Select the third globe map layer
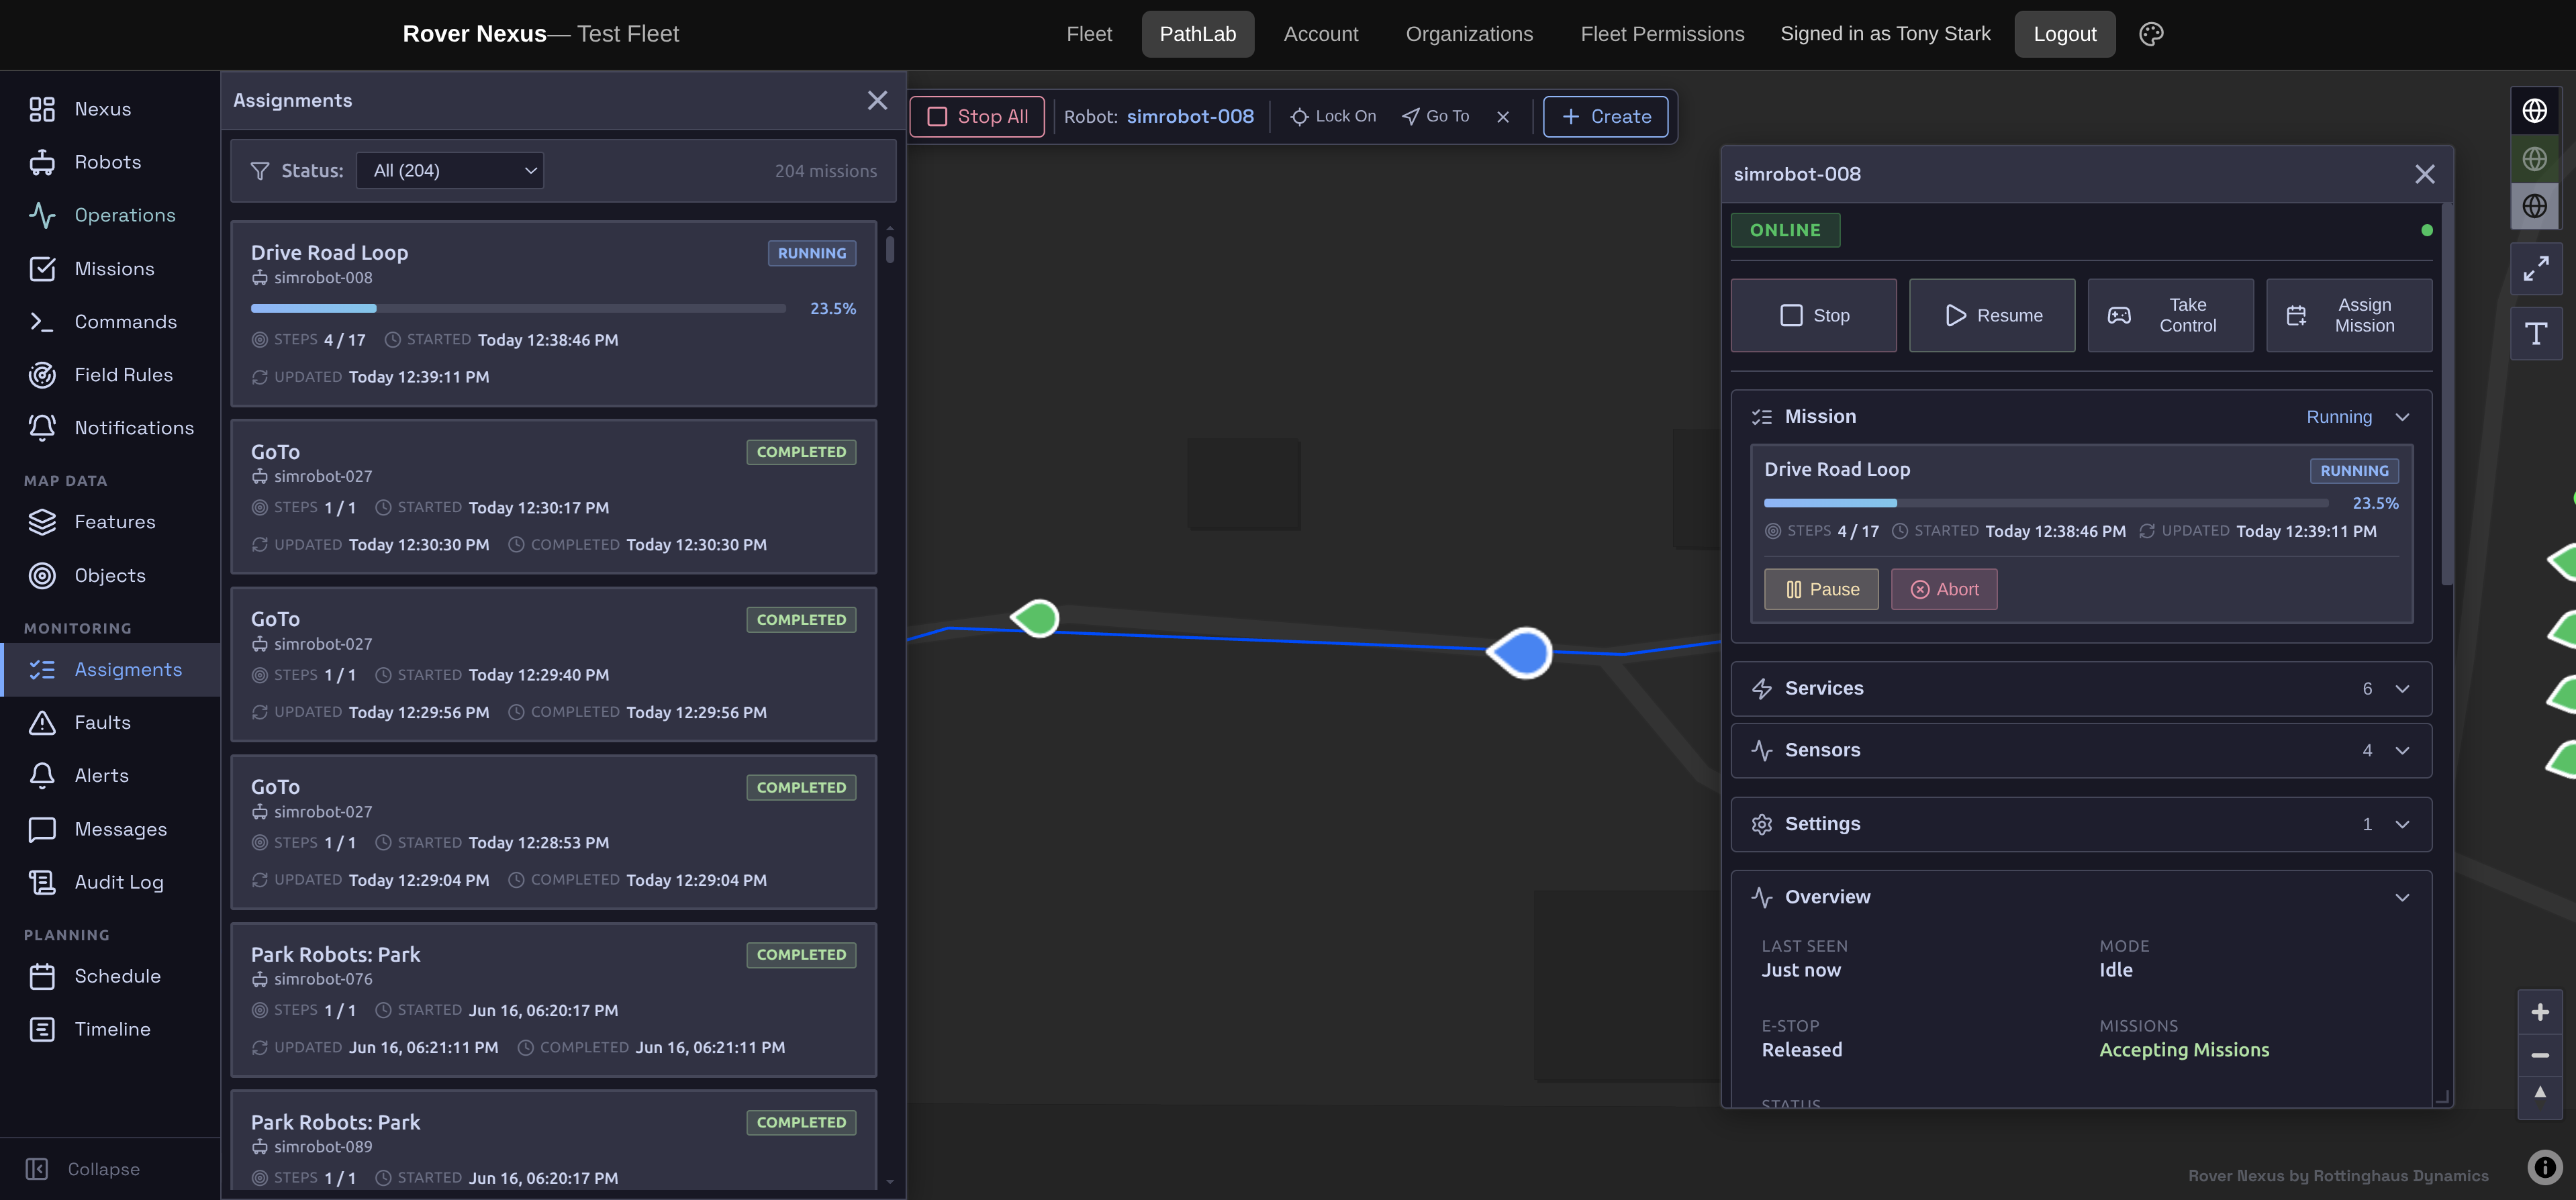The height and width of the screenshot is (1200, 2576). [x=2535, y=207]
